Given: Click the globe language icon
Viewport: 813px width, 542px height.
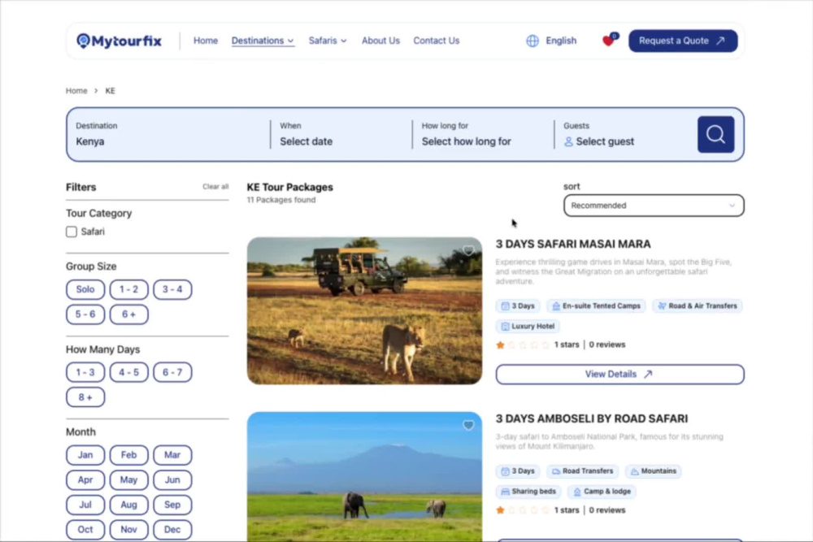Looking at the screenshot, I should coord(532,41).
